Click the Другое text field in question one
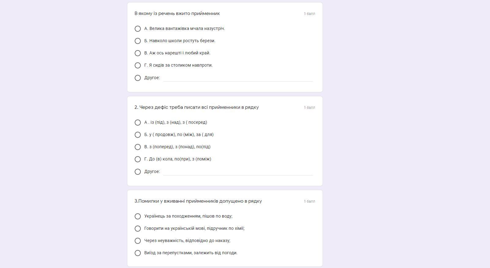490x268 pixels. [238, 78]
